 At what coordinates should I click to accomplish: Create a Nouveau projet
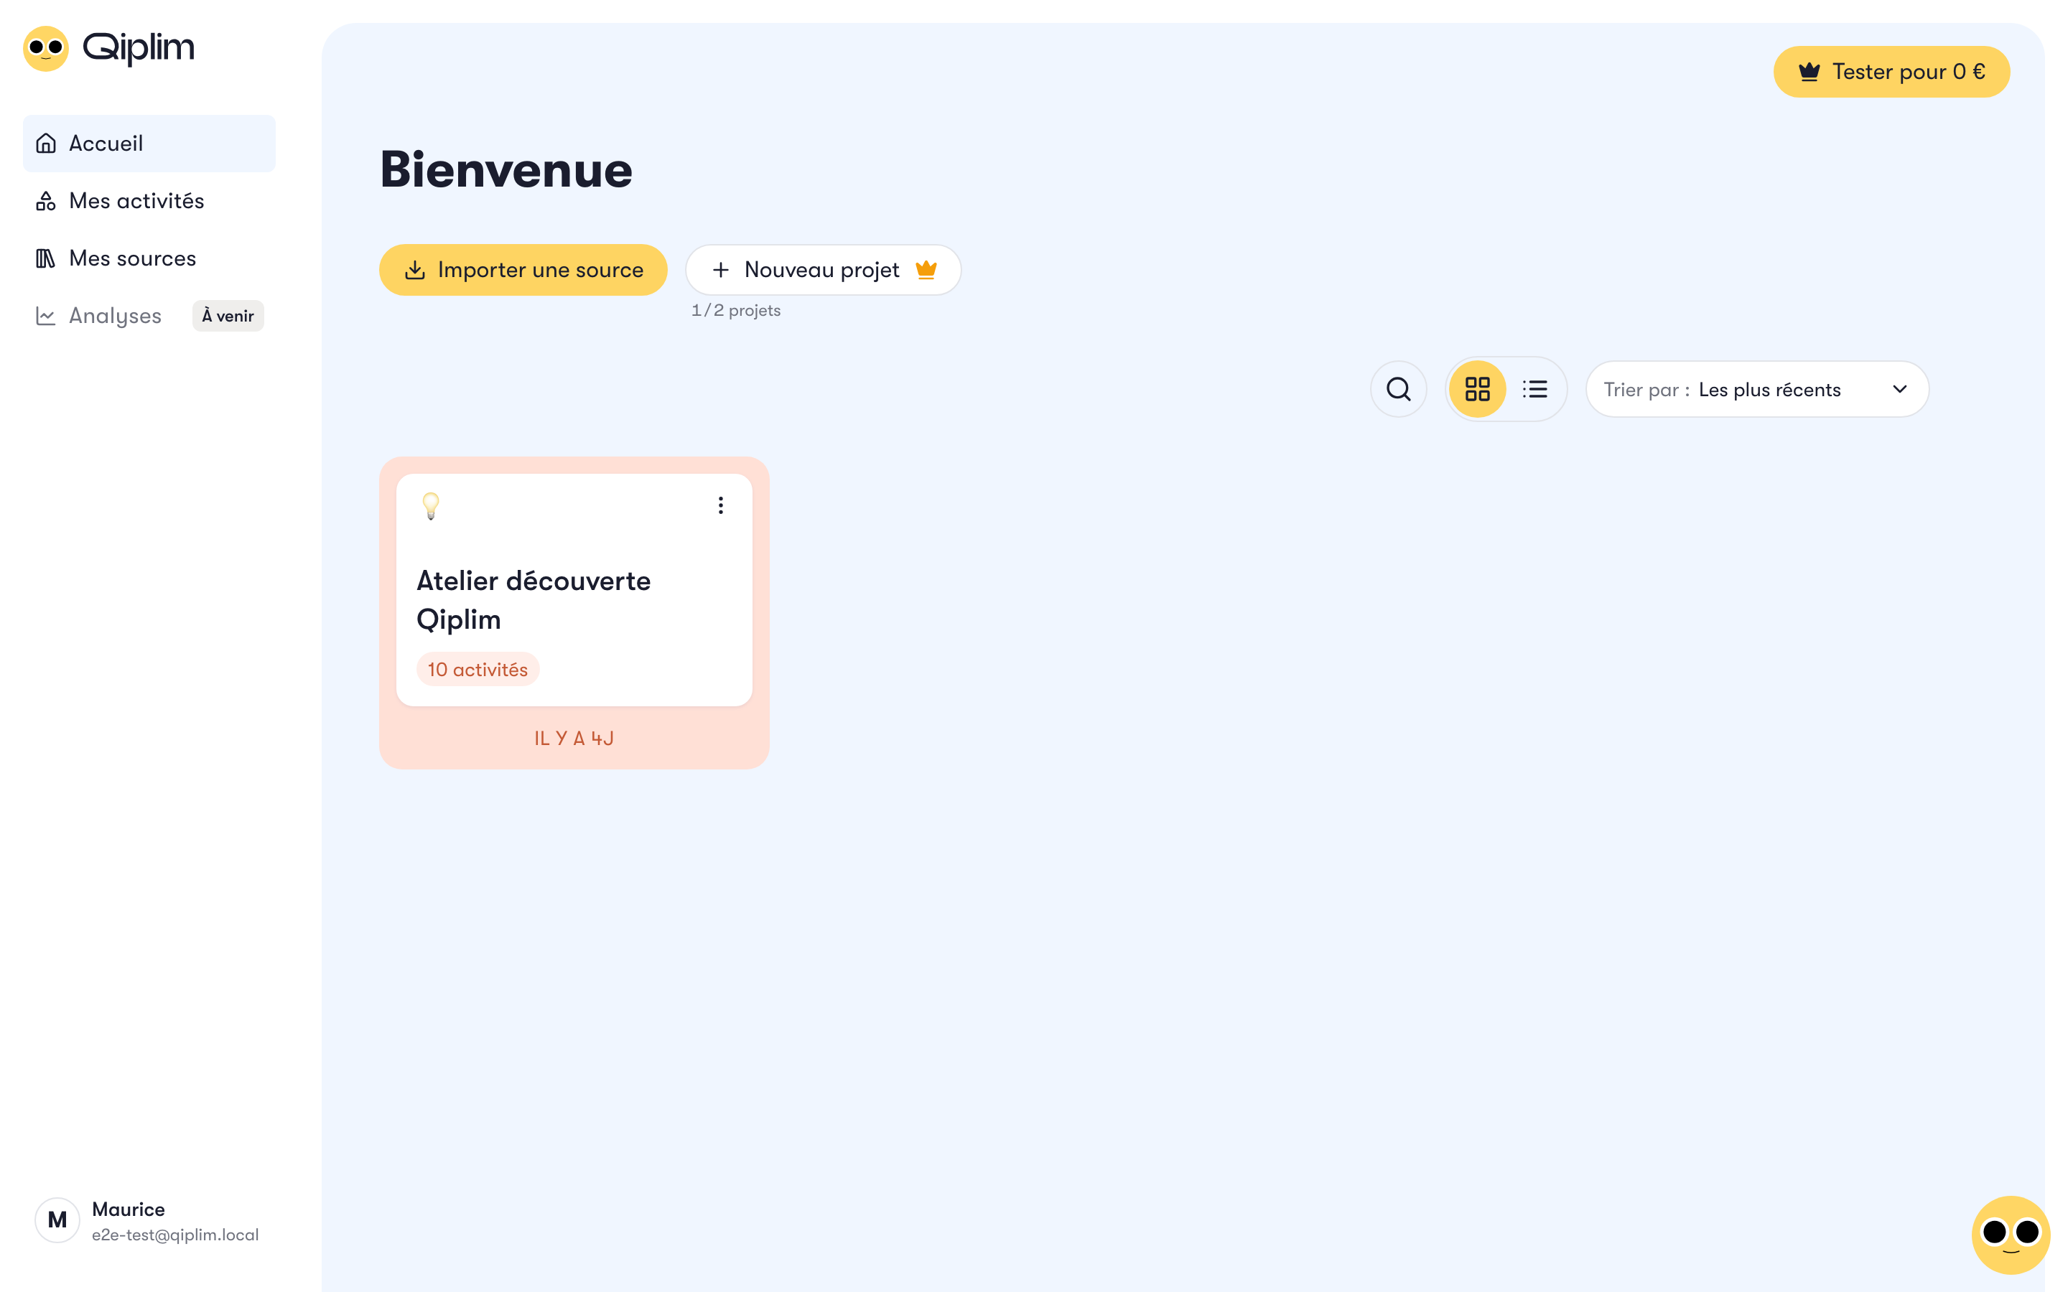point(823,270)
